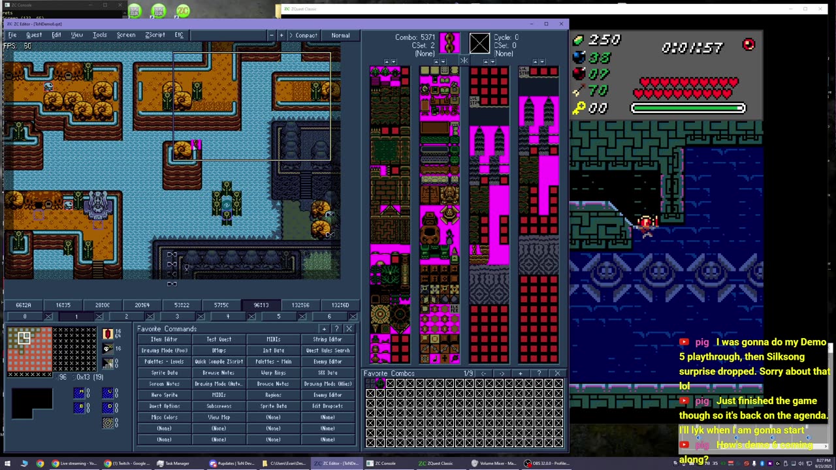Select map screen tab 57:5C
Image resolution: width=836 pixels, height=470 pixels.
tap(221, 305)
